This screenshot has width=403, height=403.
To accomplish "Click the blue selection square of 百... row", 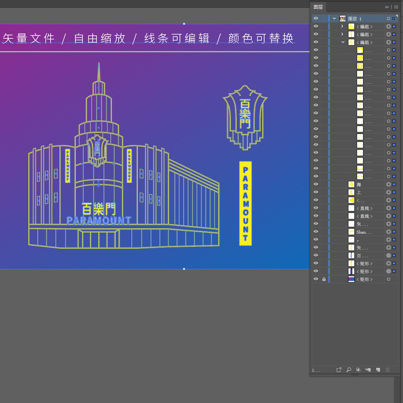I will 394,256.
